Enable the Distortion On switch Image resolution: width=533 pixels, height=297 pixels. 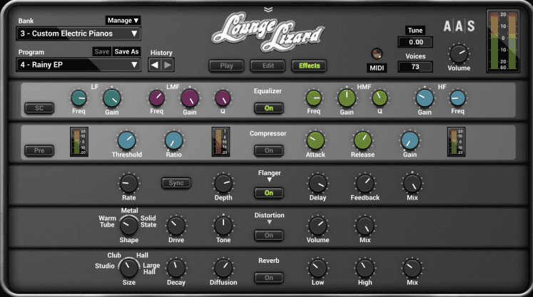(x=269, y=235)
